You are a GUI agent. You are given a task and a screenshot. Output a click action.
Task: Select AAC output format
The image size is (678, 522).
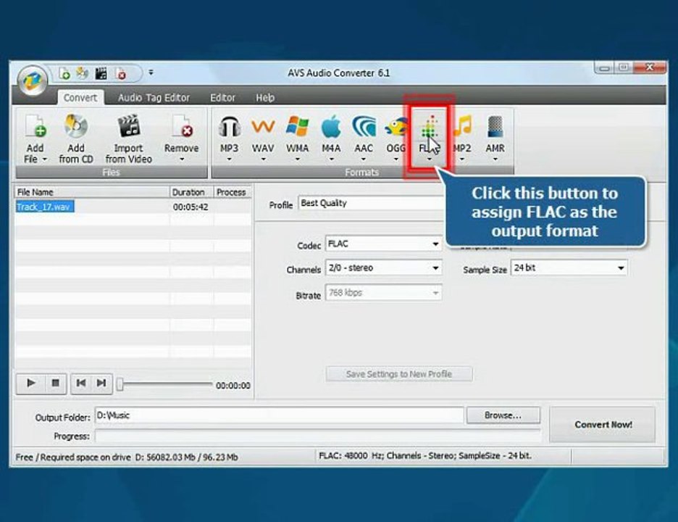point(364,138)
